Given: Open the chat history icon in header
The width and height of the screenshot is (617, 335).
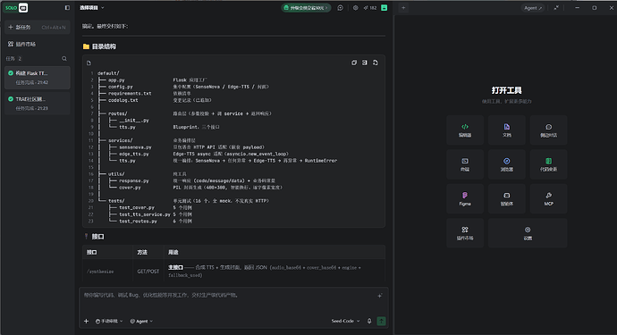Looking at the screenshot, I should [341, 8].
